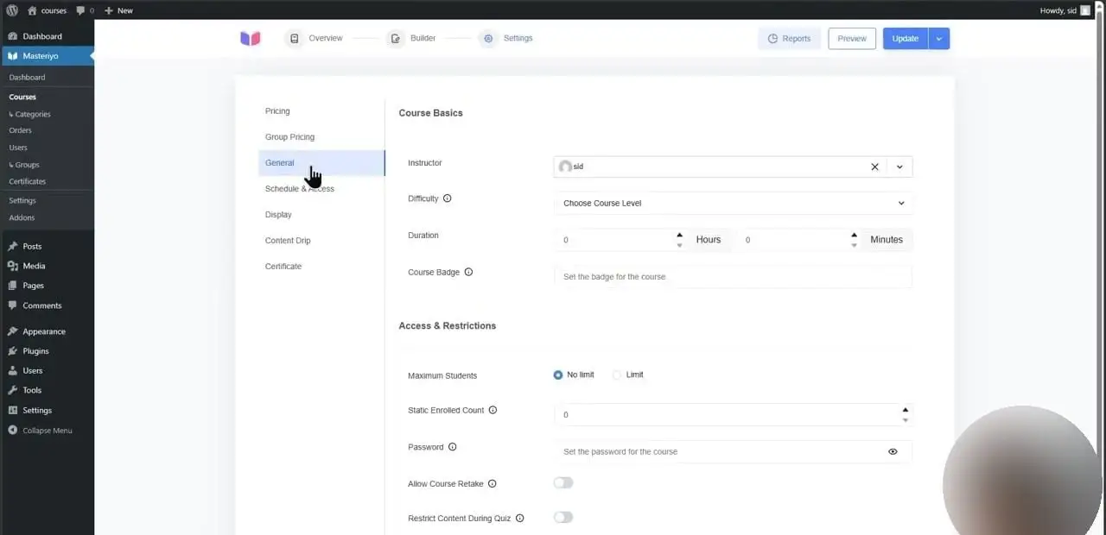Click the Posts pin icon

[12, 246]
